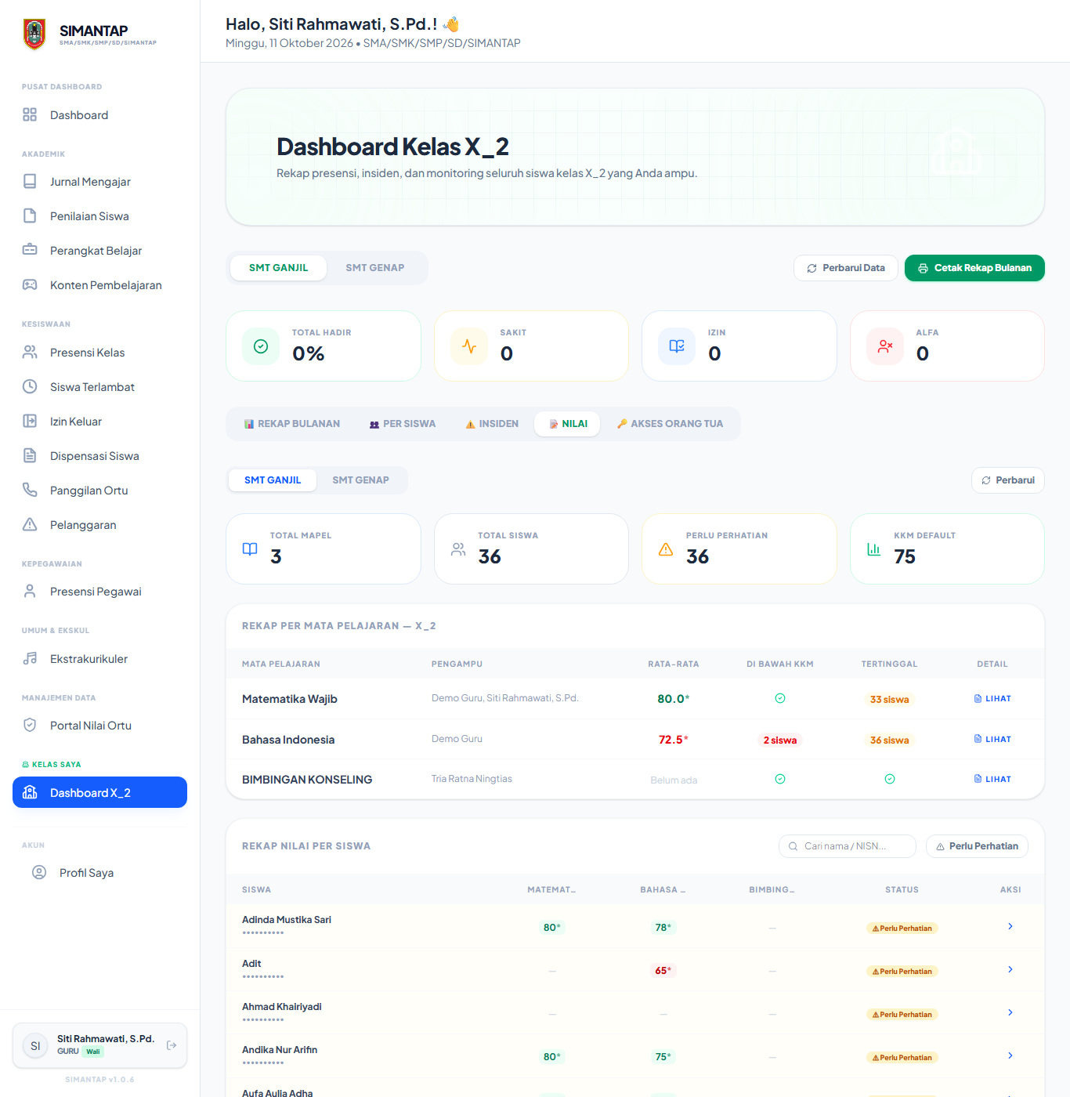The image size is (1070, 1097).
Task: Open the Rekap Bulanan tab
Action: pos(291,424)
